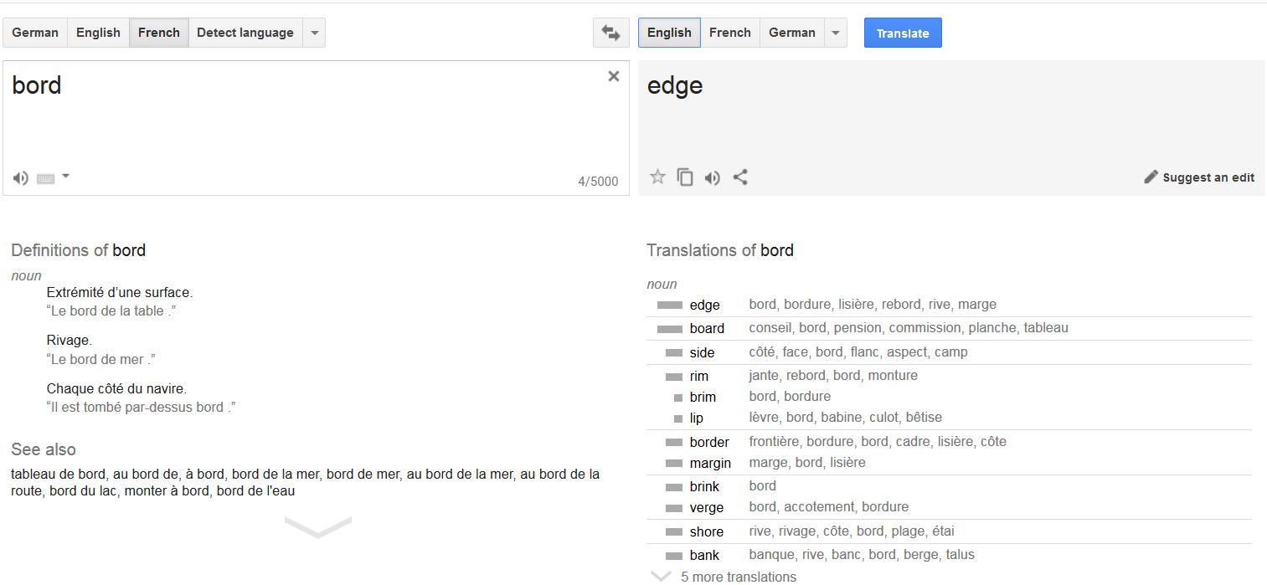1267x585 pixels.
Task: Share the translation via the share icon
Action: [740, 177]
